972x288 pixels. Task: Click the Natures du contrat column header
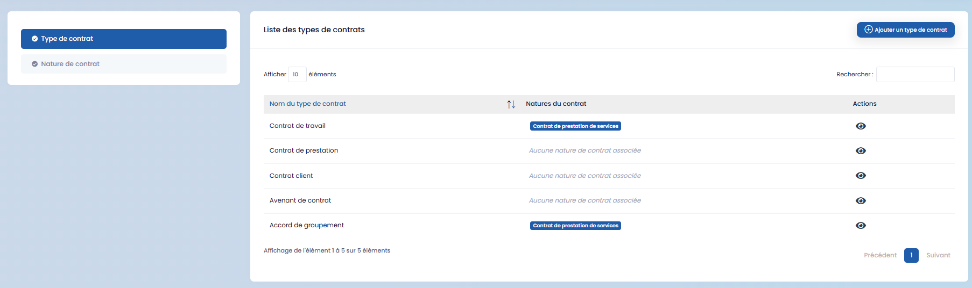click(555, 104)
